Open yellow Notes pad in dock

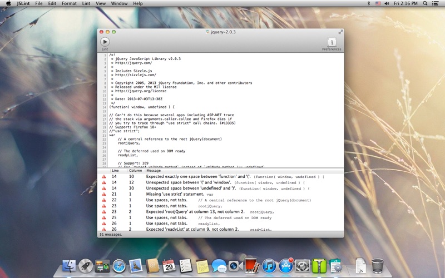click(202, 266)
